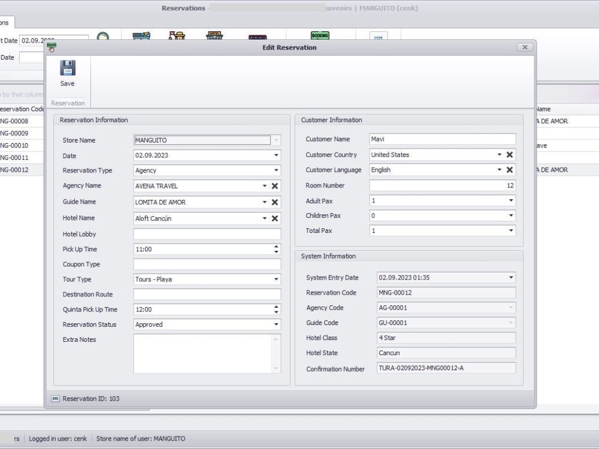This screenshot has width=599, height=449.
Task: Expand the Tour Type dropdown
Action: [276, 279]
